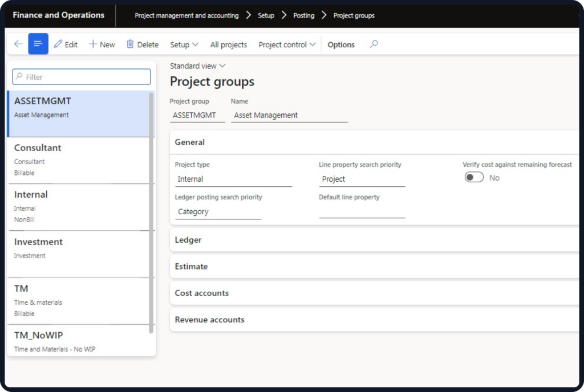
Task: Click the list pane vertical scrollbar
Action: [151, 213]
